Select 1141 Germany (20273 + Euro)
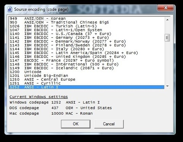 point(87,38)
